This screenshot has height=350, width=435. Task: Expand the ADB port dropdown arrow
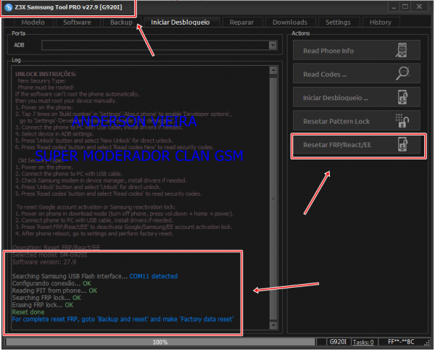273,45
